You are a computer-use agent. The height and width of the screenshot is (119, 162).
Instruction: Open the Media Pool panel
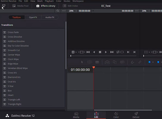pos(21,6)
